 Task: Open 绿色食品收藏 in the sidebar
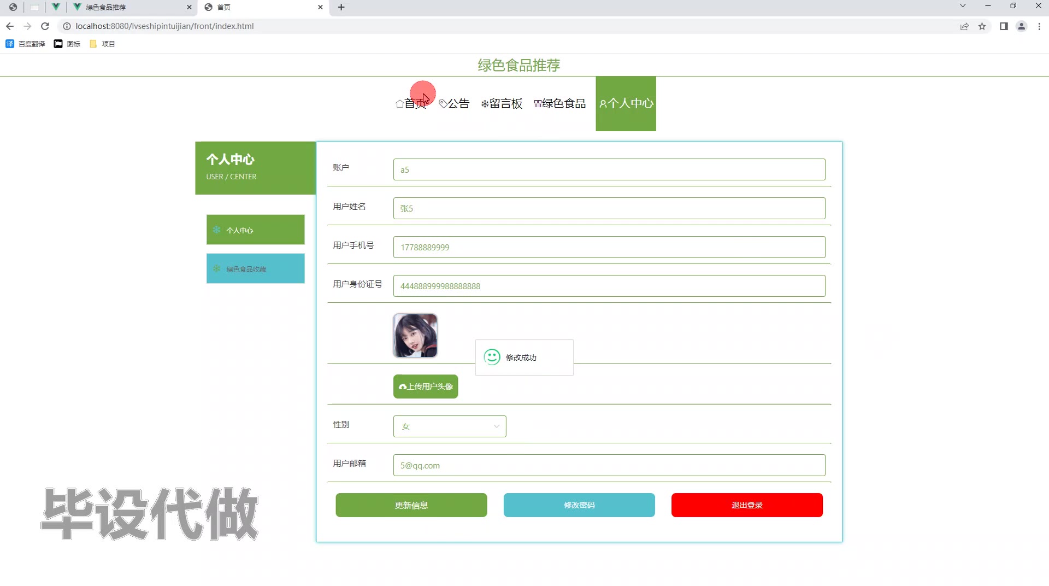pos(255,268)
